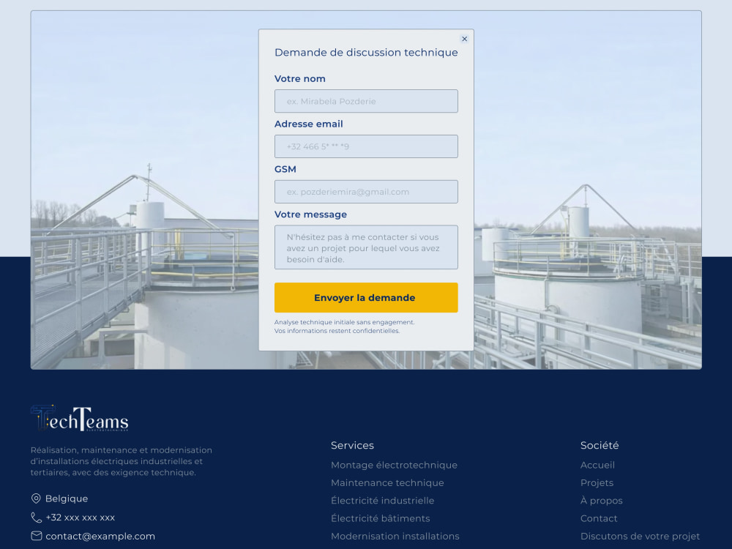Click the +32 xxx xxx xxx phone number
This screenshot has width=732, height=549.
tap(81, 518)
